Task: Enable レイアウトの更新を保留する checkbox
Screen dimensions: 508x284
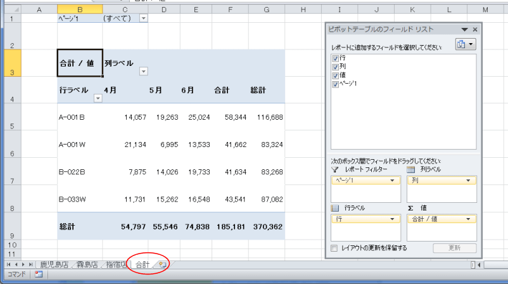Action: tap(334, 248)
